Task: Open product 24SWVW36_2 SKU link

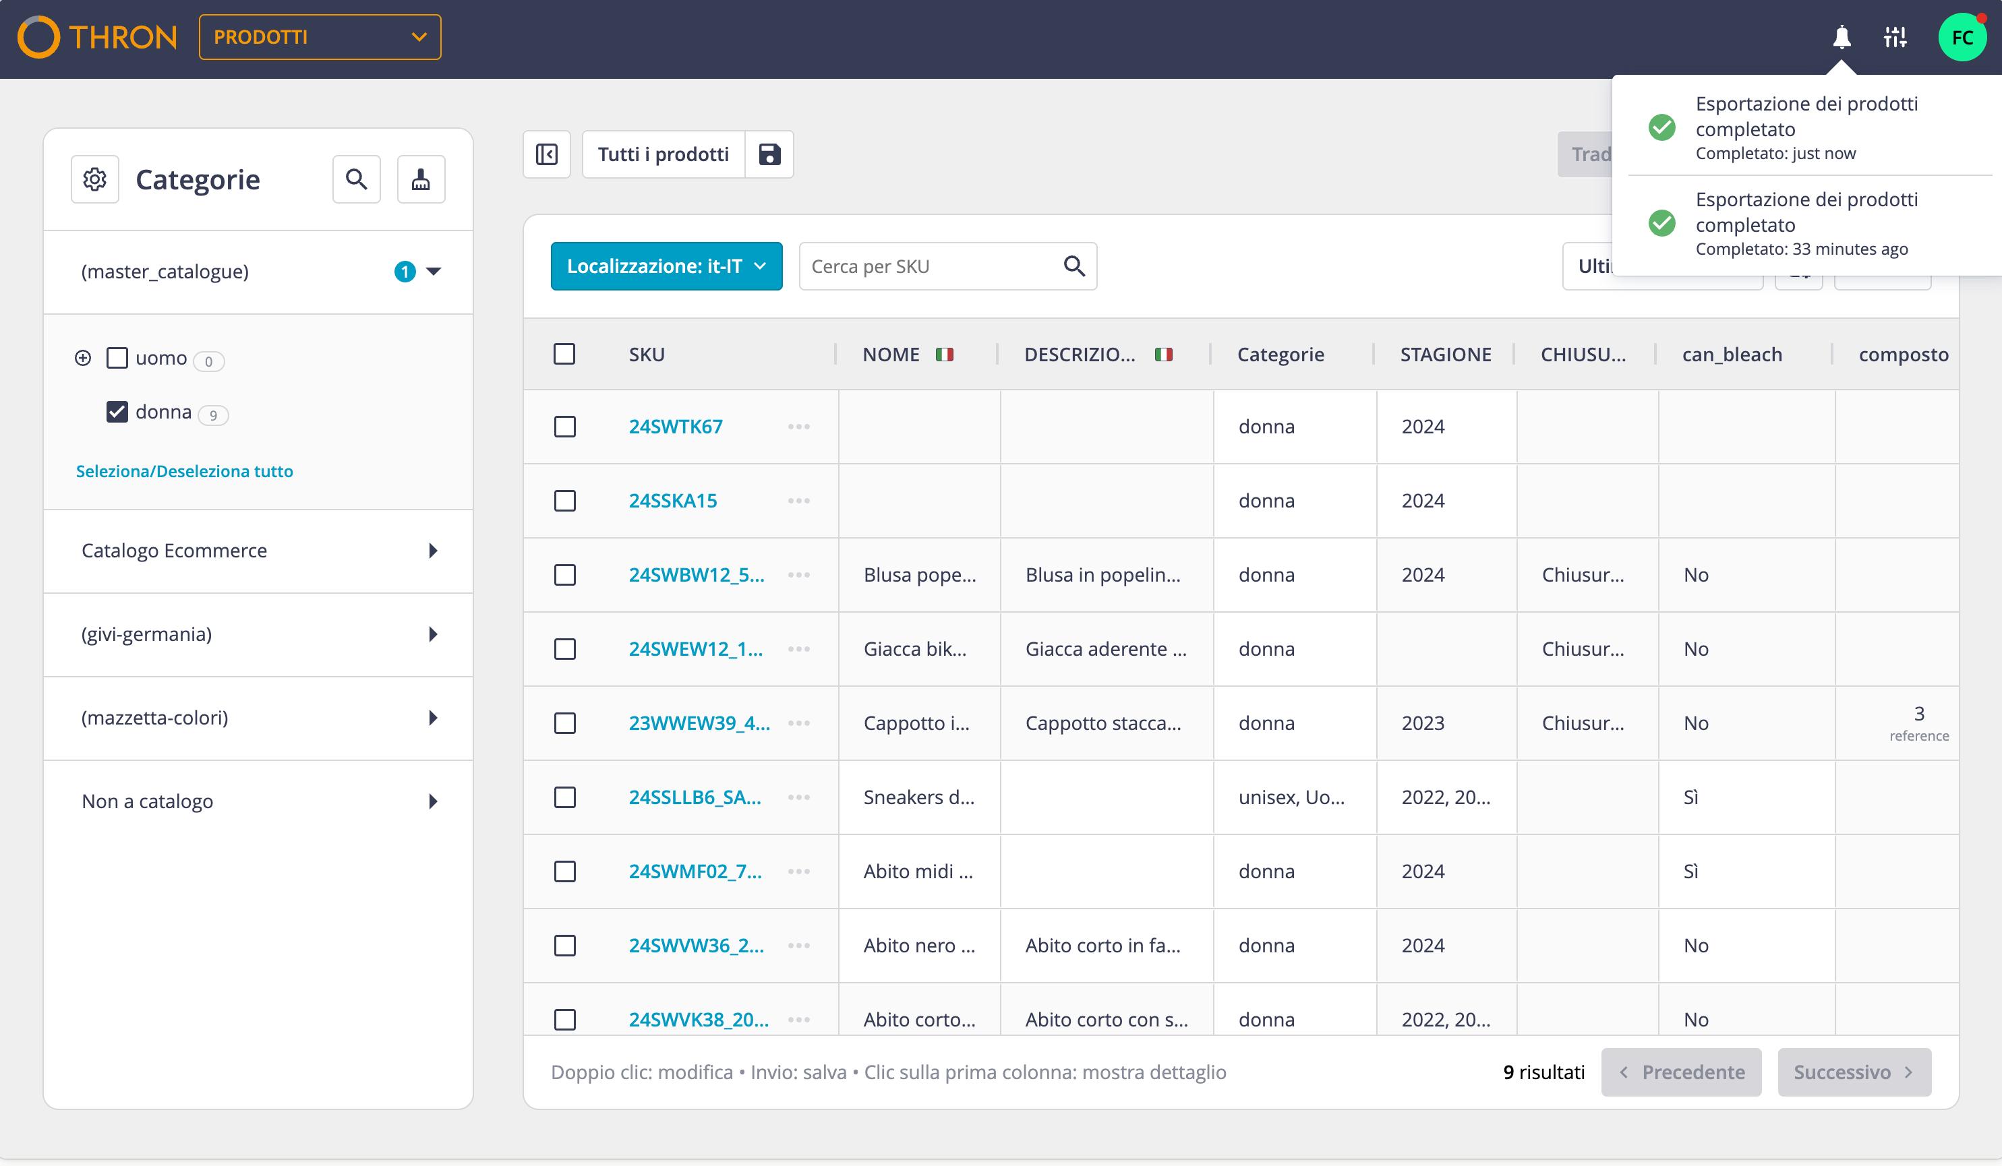Action: (696, 945)
